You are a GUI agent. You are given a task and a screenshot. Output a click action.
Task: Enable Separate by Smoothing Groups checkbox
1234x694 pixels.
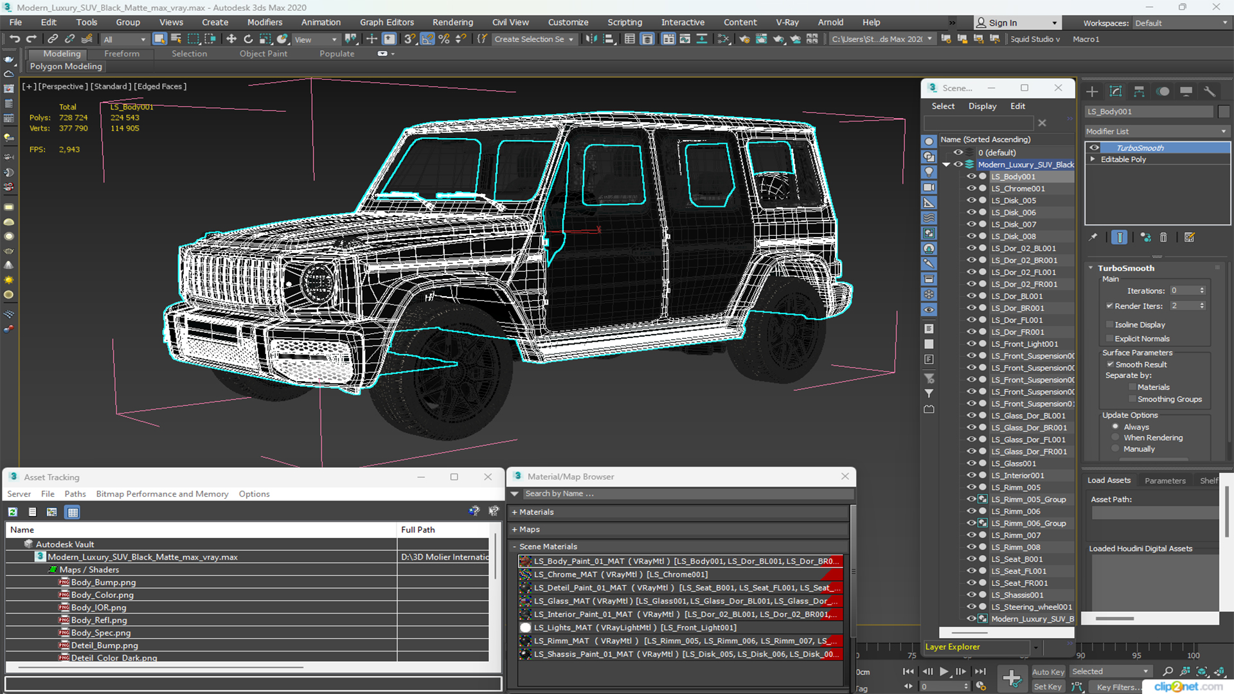point(1132,399)
